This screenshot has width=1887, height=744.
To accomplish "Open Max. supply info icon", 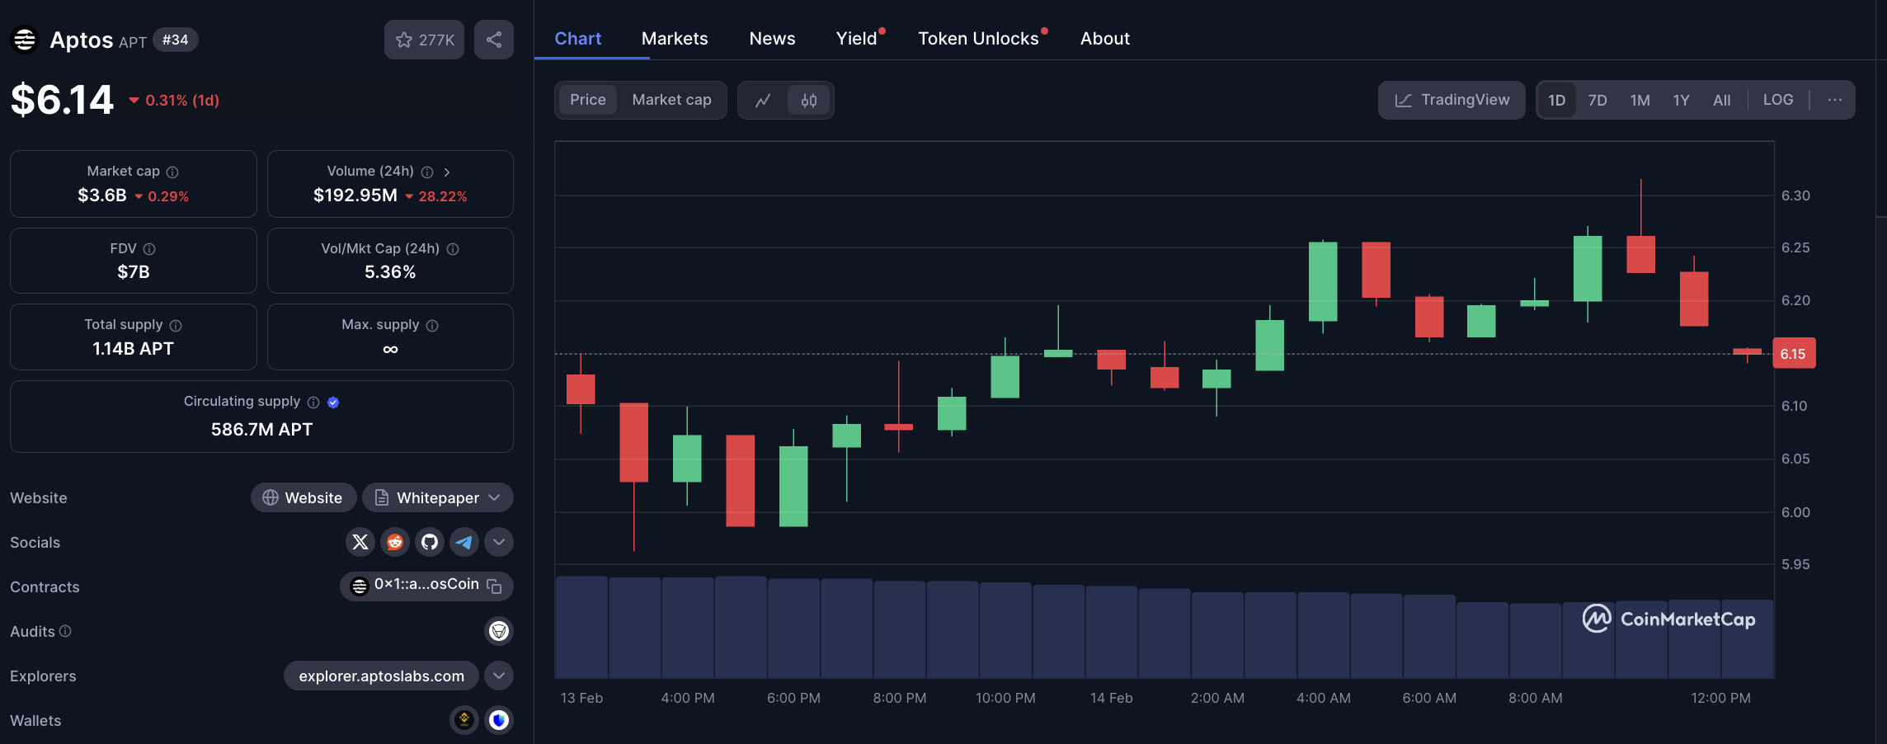I will [x=432, y=326].
